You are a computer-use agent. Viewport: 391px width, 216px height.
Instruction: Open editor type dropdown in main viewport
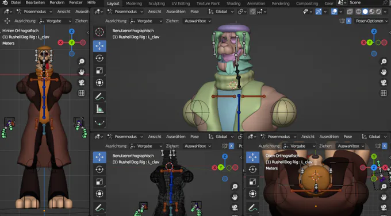[99, 11]
